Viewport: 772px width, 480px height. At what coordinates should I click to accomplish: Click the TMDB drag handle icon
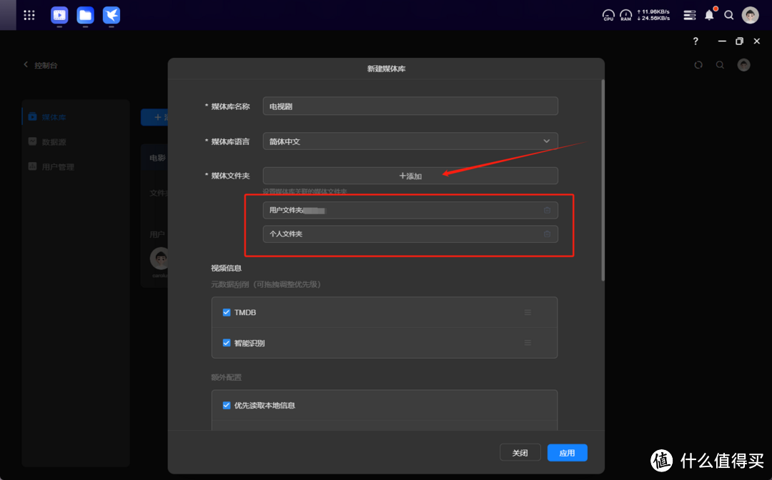click(528, 313)
